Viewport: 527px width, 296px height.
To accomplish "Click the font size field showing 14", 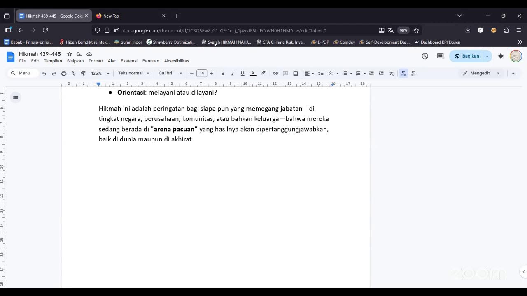I will [202, 73].
